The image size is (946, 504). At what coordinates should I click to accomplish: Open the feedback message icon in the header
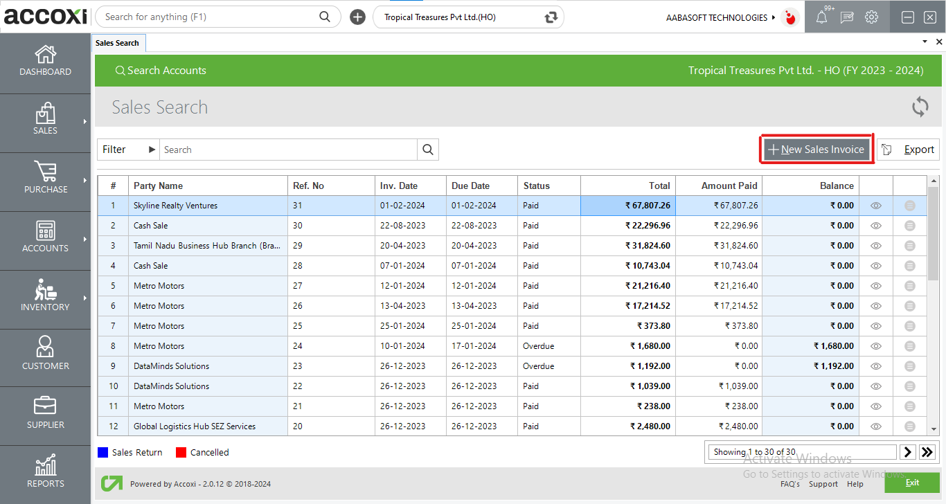tap(847, 17)
